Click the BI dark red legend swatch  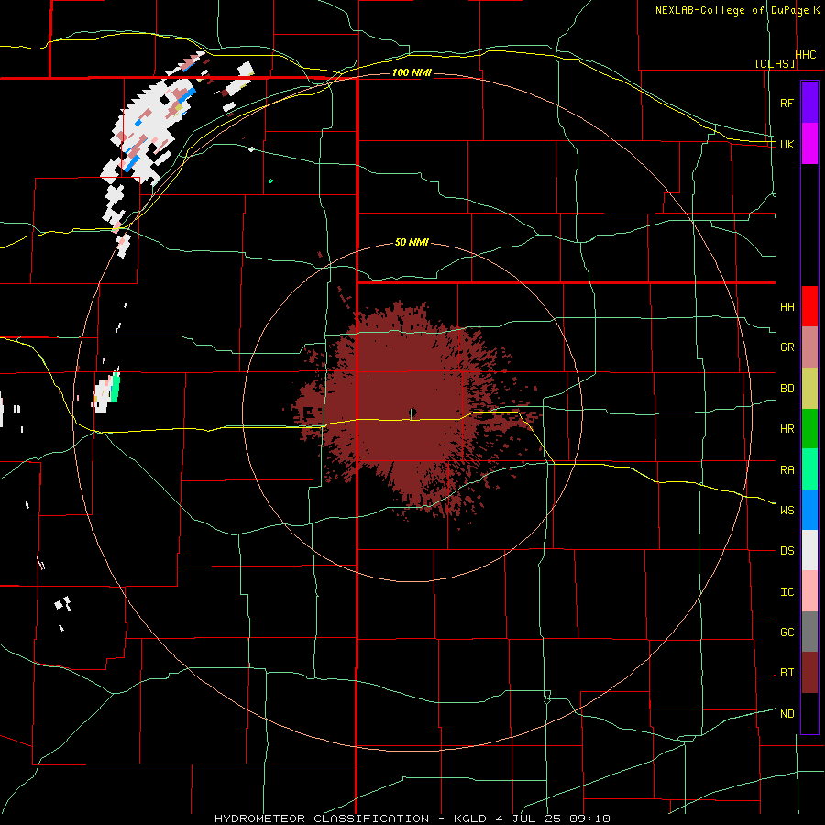tap(809, 673)
